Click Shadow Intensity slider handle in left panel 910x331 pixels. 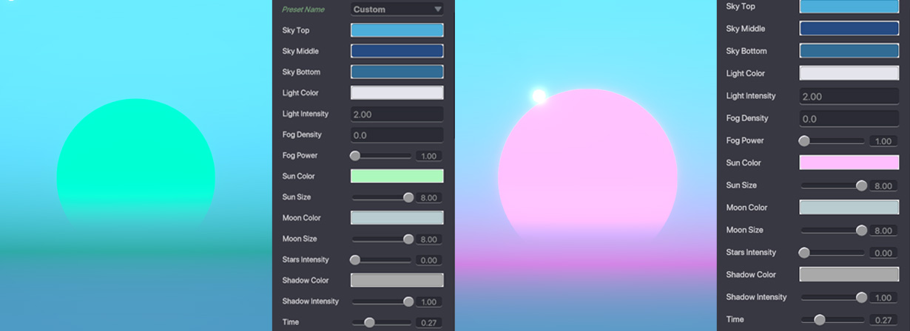[x=408, y=301]
